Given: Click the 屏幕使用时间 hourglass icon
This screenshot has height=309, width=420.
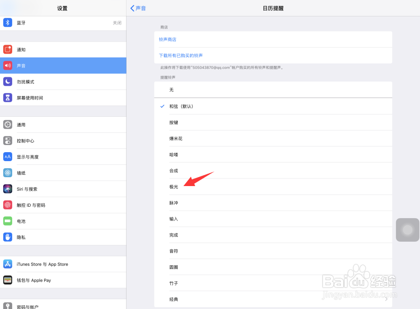Looking at the screenshot, I should [x=8, y=98].
